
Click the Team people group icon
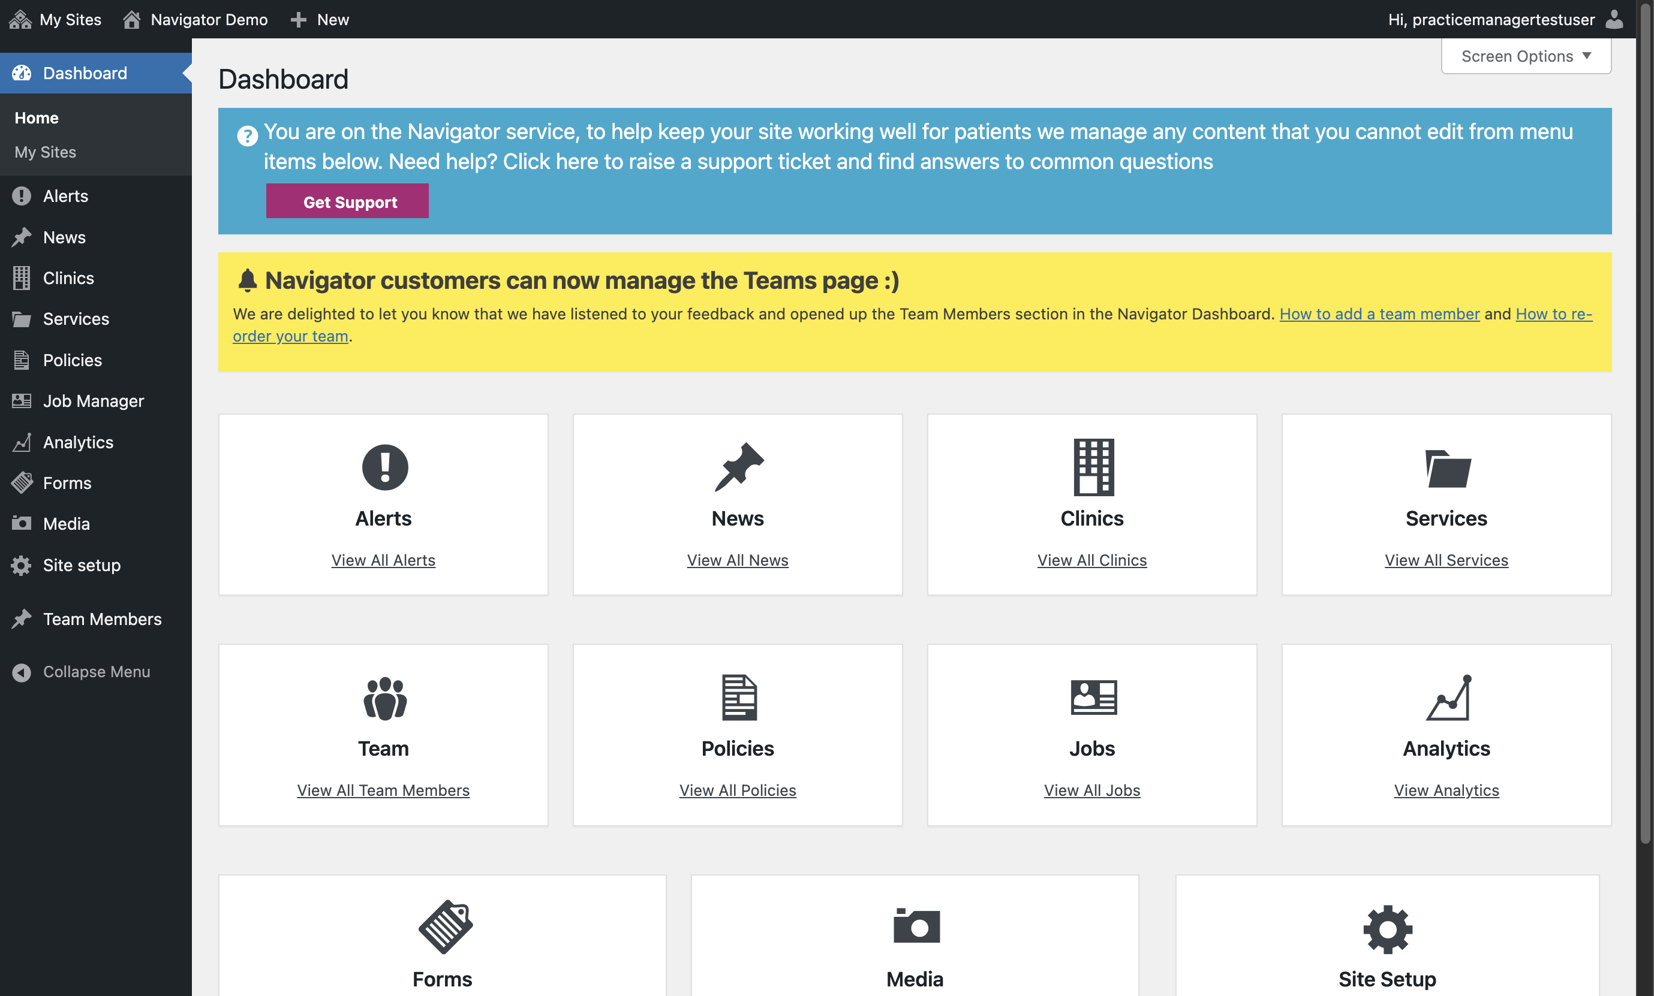point(384,698)
